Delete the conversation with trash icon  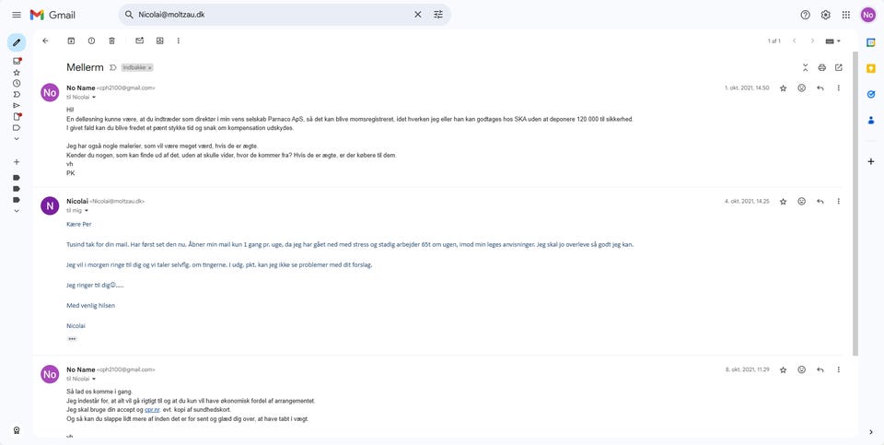coord(111,41)
